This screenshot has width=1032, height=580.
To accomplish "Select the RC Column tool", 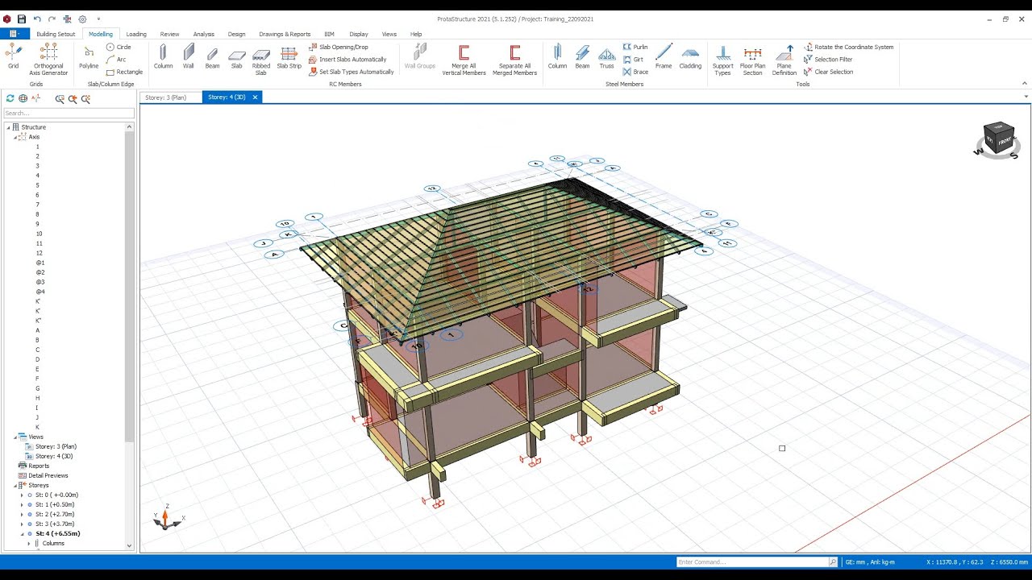I will (x=163, y=57).
